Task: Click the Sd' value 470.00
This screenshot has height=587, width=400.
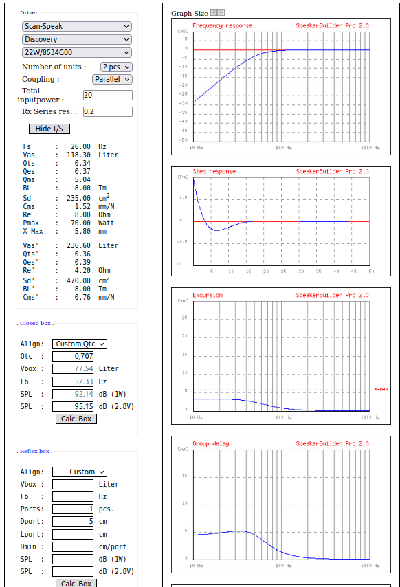Action: click(78, 280)
